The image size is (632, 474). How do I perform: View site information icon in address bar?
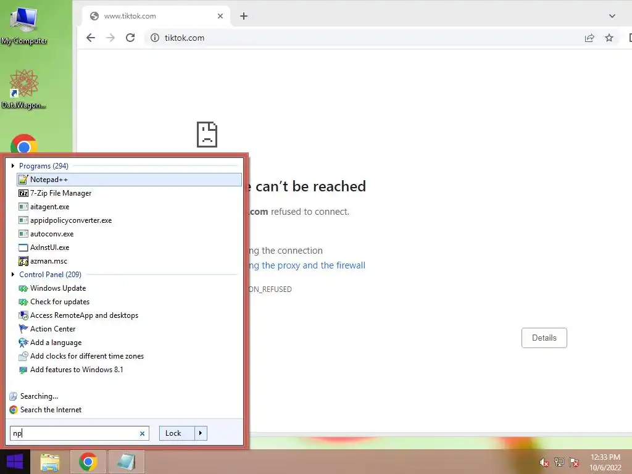(155, 38)
